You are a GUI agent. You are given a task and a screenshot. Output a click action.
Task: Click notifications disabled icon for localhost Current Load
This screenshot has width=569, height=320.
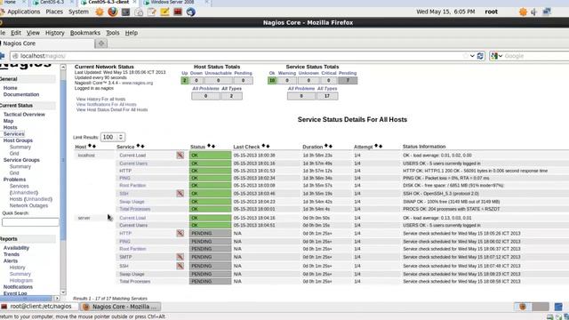tap(180, 156)
